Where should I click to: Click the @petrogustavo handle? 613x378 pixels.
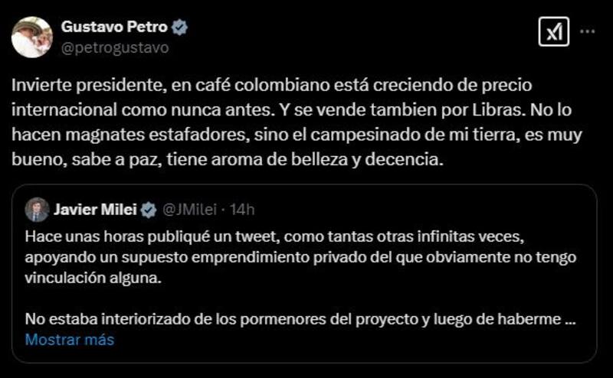(x=114, y=47)
